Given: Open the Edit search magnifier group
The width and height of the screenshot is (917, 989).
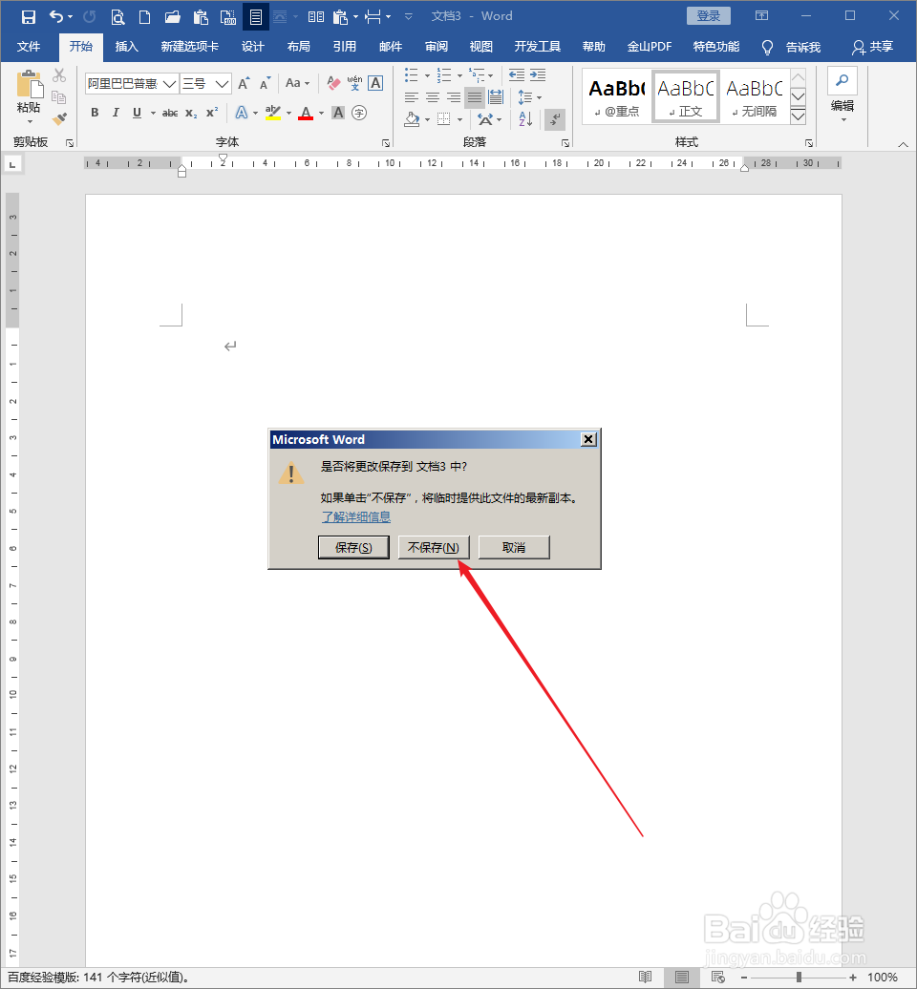Looking at the screenshot, I should click(842, 95).
